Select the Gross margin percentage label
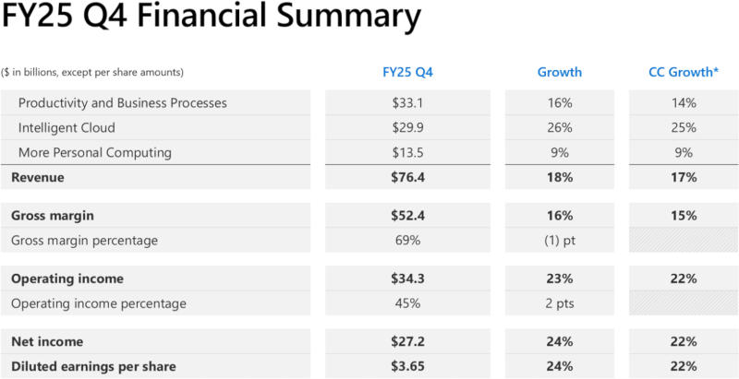The image size is (739, 379). point(84,241)
